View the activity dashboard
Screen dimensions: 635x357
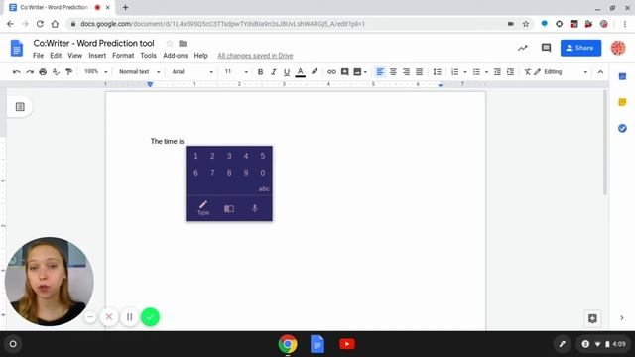pyautogui.click(x=523, y=48)
